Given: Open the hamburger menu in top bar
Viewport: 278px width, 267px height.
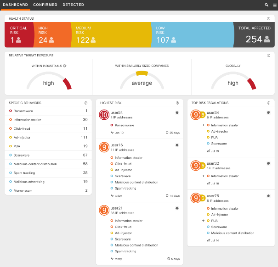Looking at the screenshot, I should (273, 5).
